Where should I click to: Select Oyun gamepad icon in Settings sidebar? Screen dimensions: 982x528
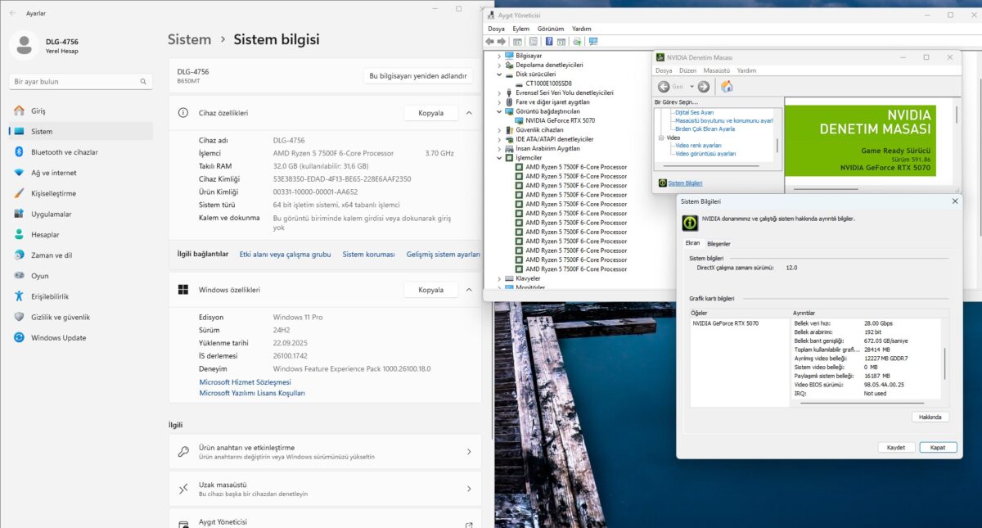(19, 276)
